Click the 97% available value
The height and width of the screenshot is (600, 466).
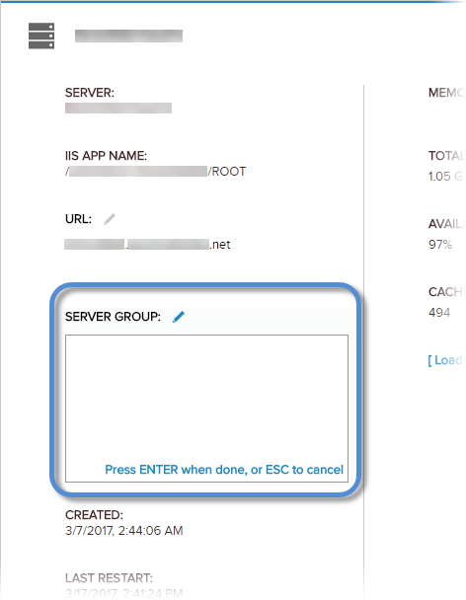point(440,245)
